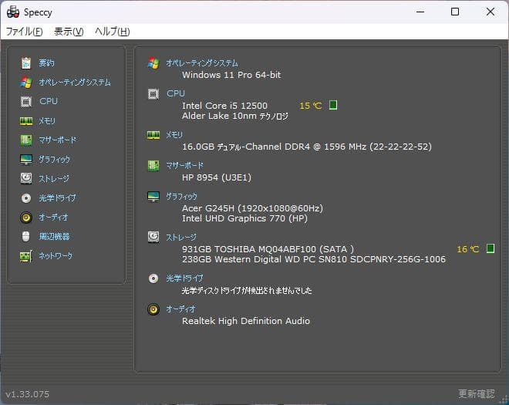Select グラフィック in the sidebar
509x405 pixels.
pyautogui.click(x=55, y=159)
